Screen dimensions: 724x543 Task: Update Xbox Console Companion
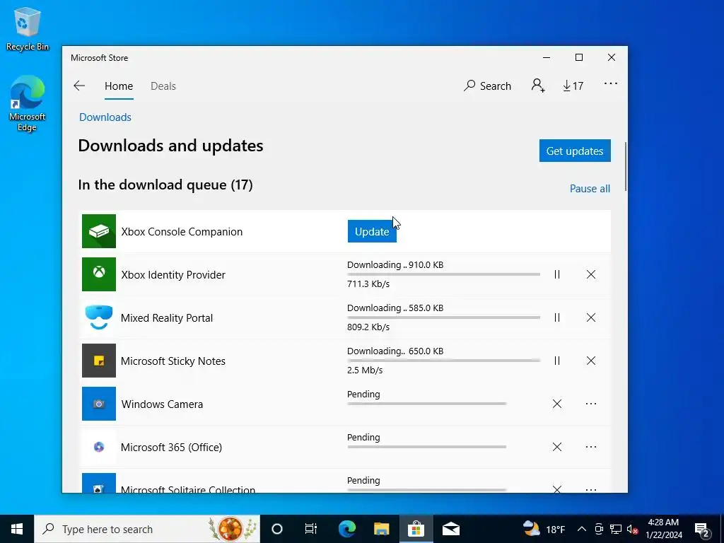(x=372, y=231)
